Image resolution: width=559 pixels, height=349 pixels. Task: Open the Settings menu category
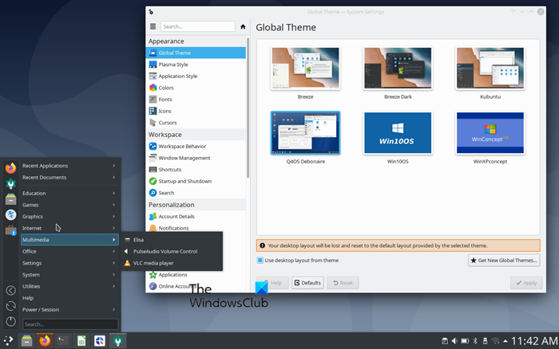pyautogui.click(x=69, y=263)
